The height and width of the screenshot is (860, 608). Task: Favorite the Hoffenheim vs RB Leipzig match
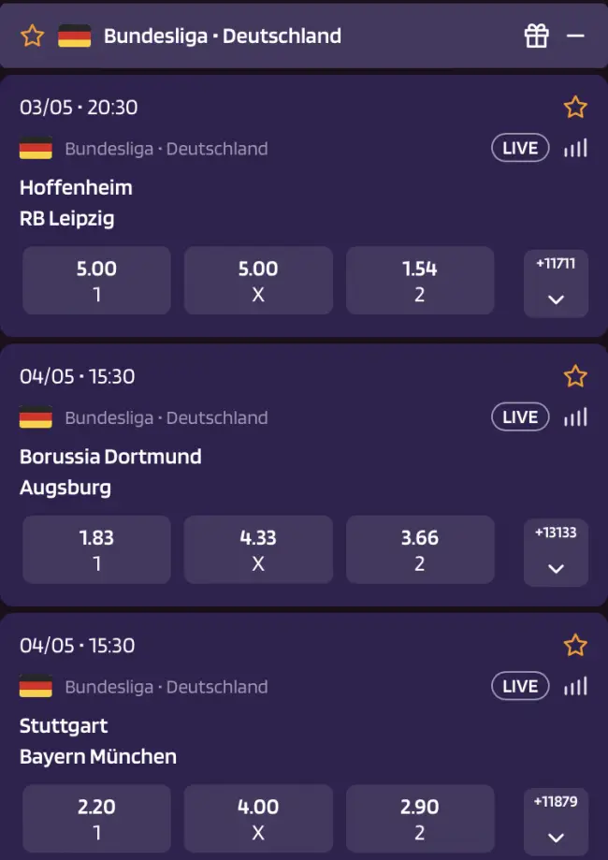(x=575, y=107)
